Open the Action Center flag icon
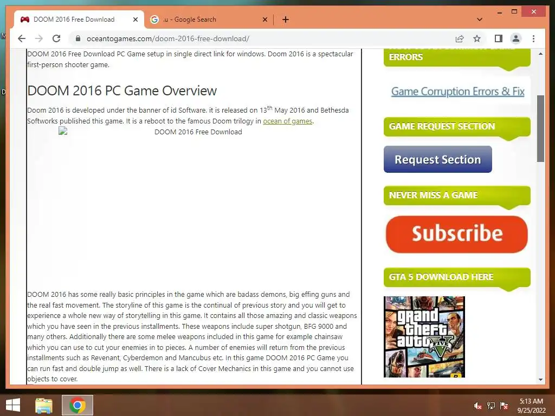The width and height of the screenshot is (555, 416). (x=504, y=406)
